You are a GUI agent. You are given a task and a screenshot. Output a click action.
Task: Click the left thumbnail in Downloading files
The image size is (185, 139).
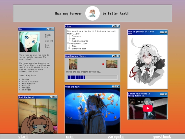pos(73,64)
